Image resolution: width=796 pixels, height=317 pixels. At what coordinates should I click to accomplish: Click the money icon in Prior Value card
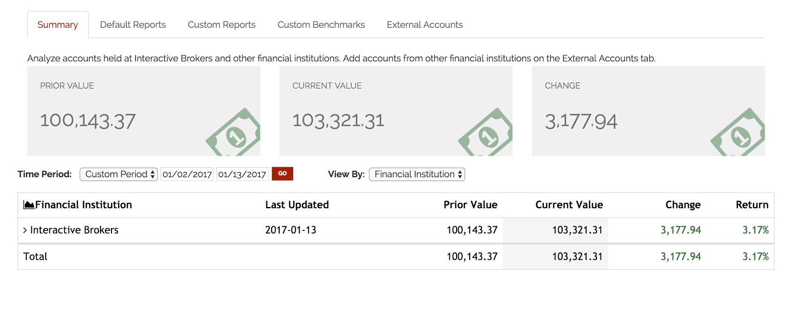[235, 134]
